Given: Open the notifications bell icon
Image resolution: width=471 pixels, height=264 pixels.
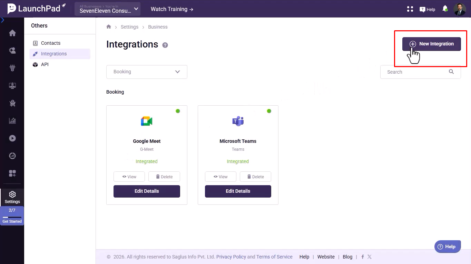Looking at the screenshot, I should pyautogui.click(x=445, y=9).
